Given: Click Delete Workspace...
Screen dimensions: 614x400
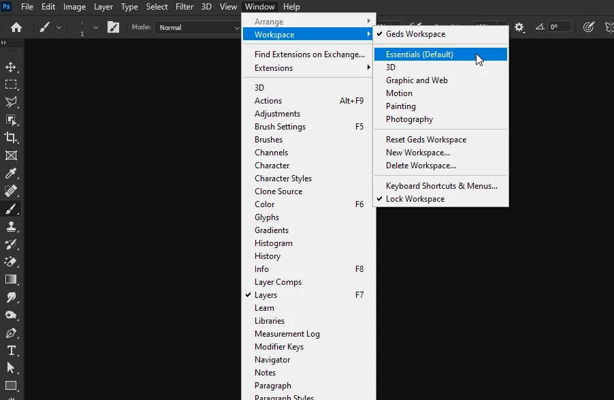Looking at the screenshot, I should pos(441,166).
